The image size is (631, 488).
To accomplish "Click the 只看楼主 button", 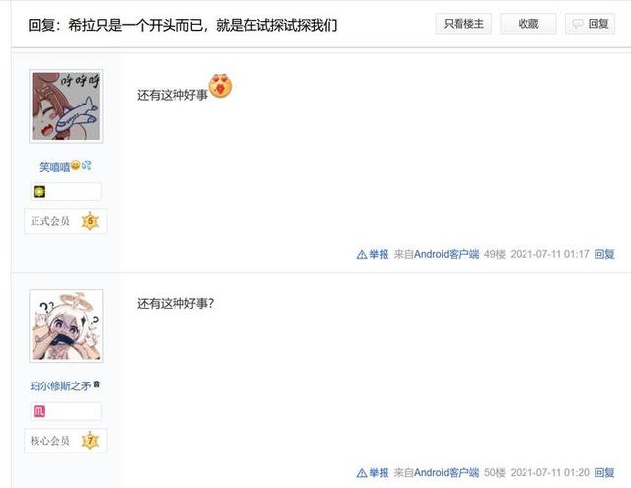I will [463, 24].
